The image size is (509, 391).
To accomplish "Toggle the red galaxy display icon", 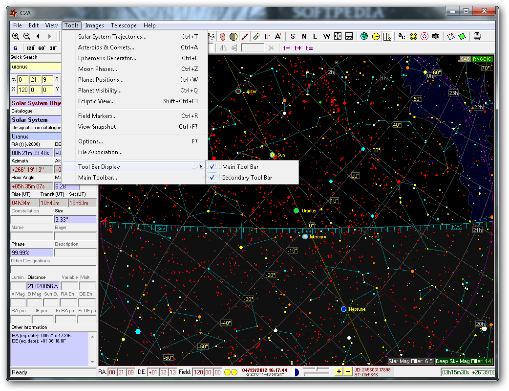I will [x=222, y=36].
